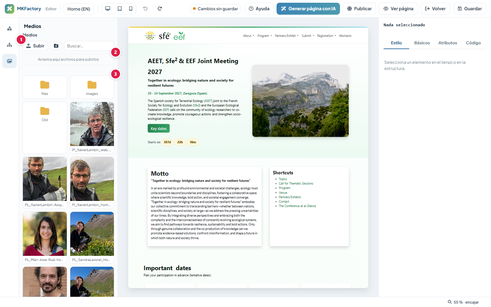Click zoom magnifier in status bar
This screenshot has height=307, width=491.
click(450, 302)
